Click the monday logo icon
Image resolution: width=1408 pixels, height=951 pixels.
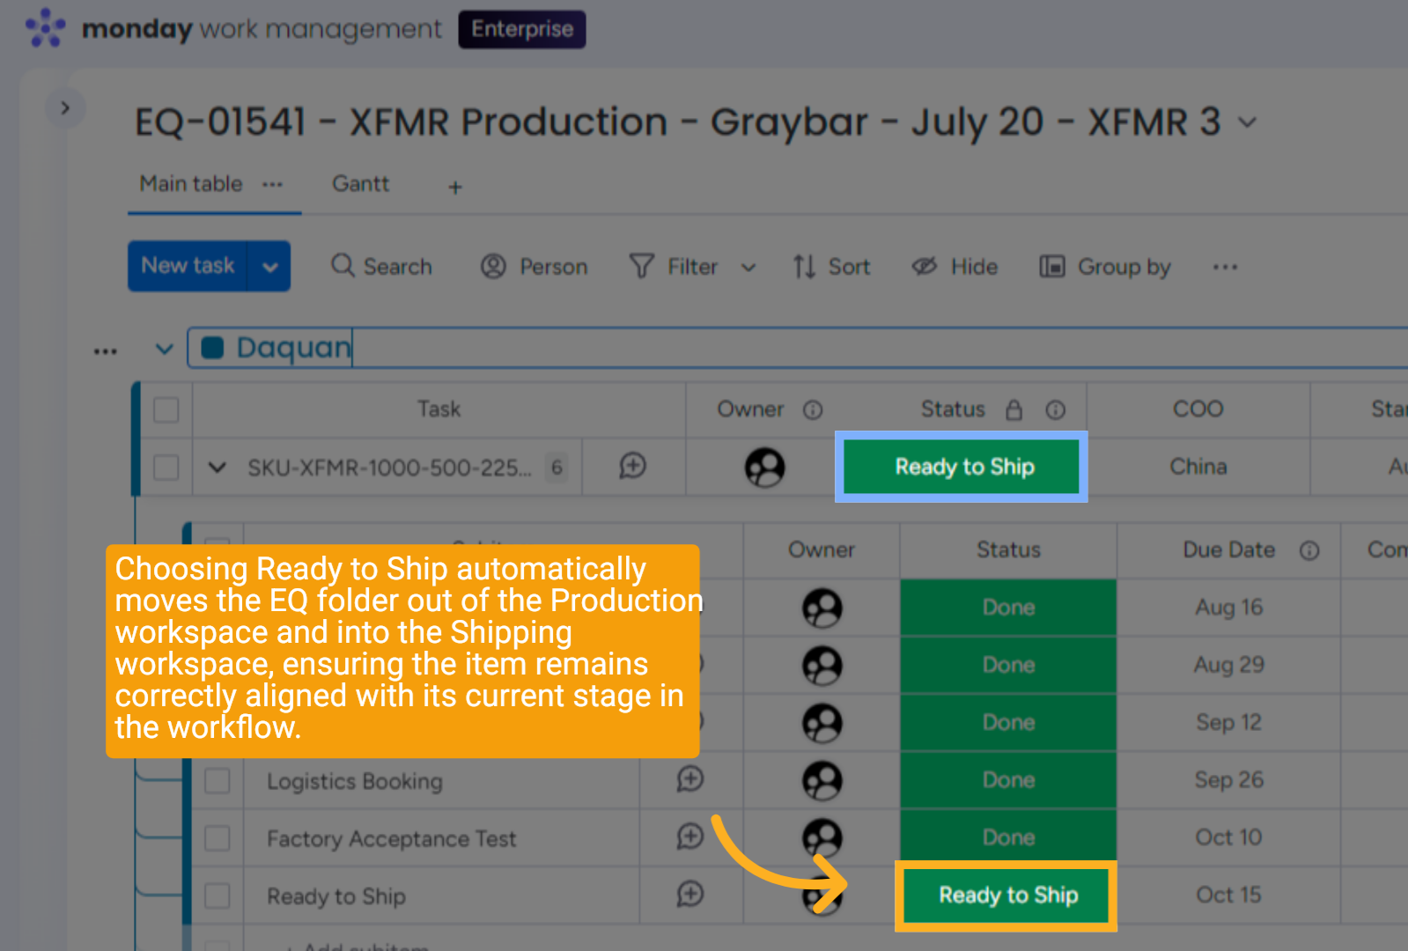[x=45, y=28]
